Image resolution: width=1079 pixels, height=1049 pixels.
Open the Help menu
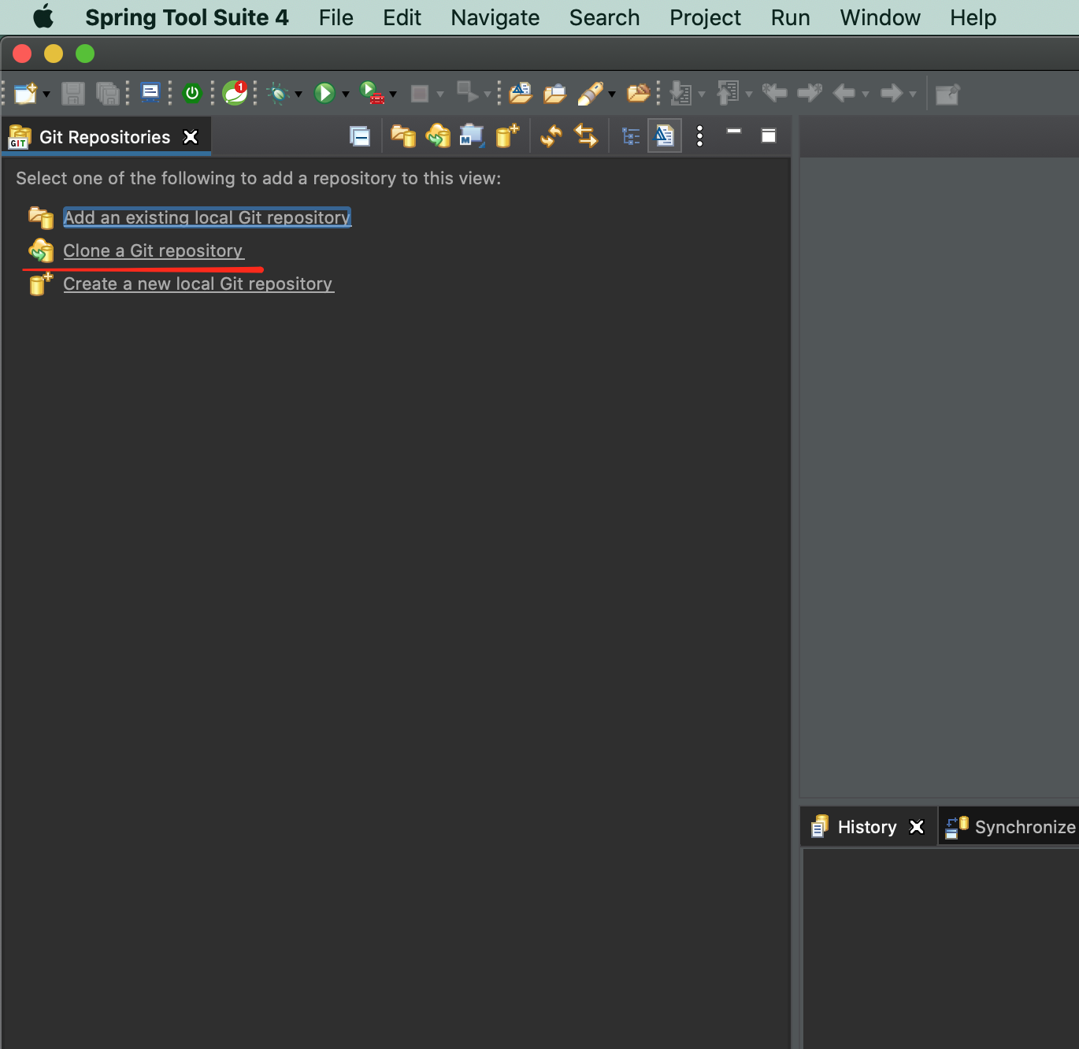[973, 17]
